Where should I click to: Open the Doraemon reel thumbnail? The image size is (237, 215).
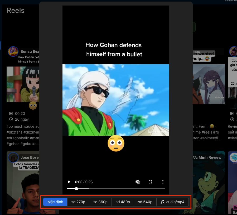pyautogui.click(x=209, y=182)
